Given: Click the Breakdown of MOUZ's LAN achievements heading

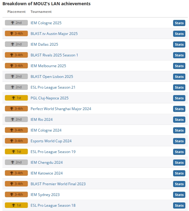Looking at the screenshot, I should point(46,4).
